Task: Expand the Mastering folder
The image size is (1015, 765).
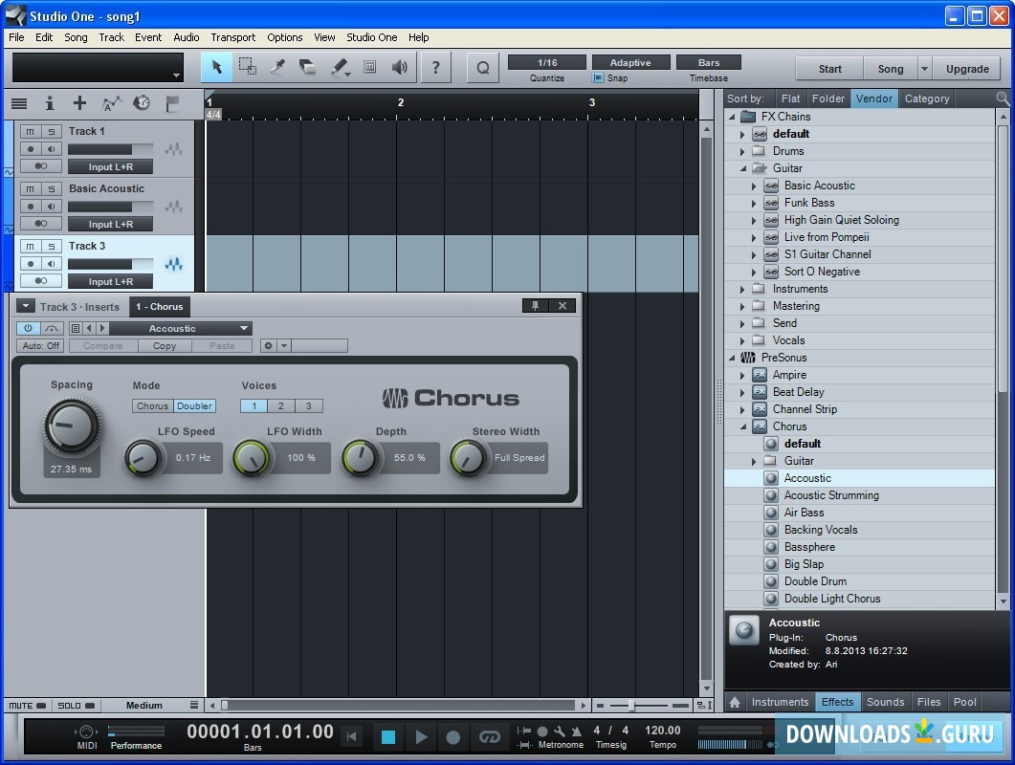Action: pos(743,305)
